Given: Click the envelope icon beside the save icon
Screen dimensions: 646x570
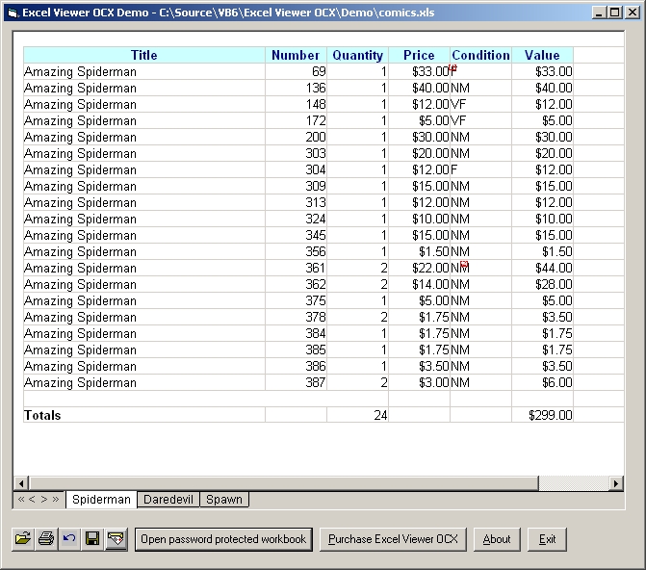Looking at the screenshot, I should [x=116, y=538].
